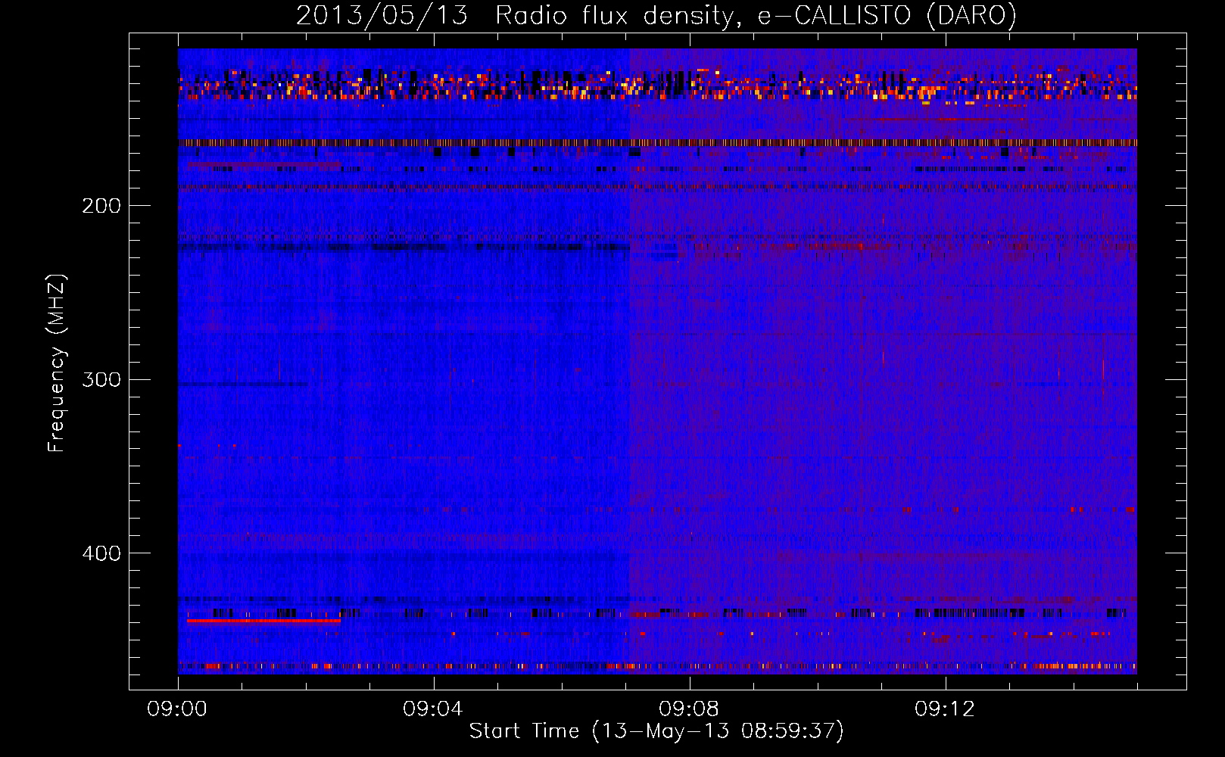This screenshot has height=757, width=1225.
Task: Click the plot title "2013/05/13 Radio flux density, e-CALLISTO (DARO)"
Action: click(656, 16)
